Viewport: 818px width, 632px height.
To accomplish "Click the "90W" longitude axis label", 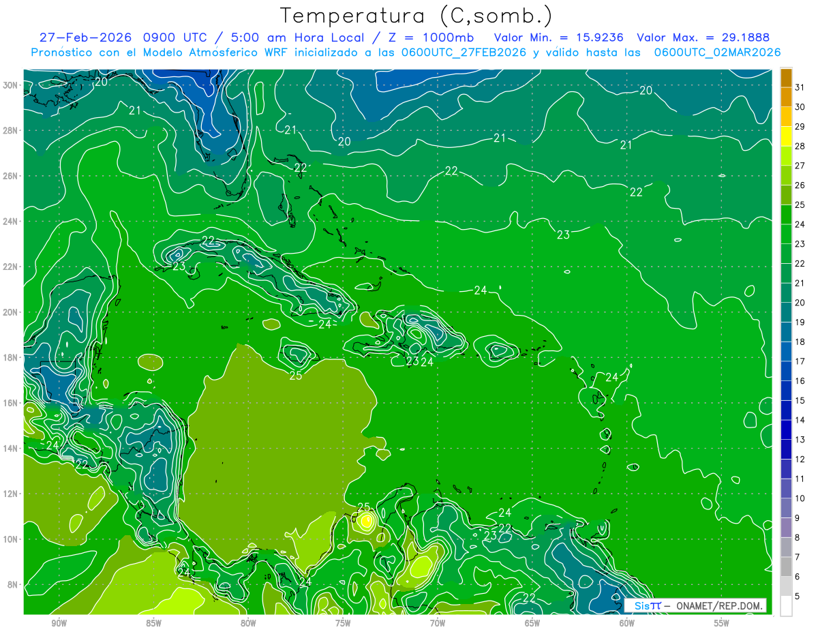I will tap(59, 624).
